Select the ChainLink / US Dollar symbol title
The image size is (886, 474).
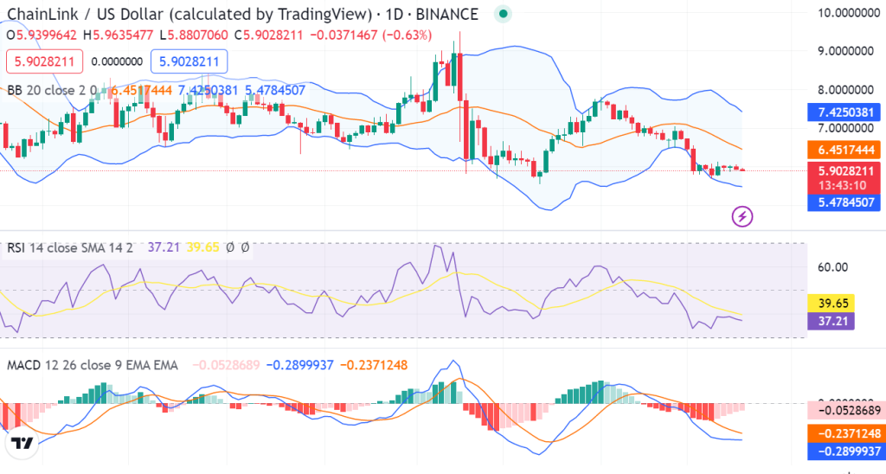click(189, 14)
